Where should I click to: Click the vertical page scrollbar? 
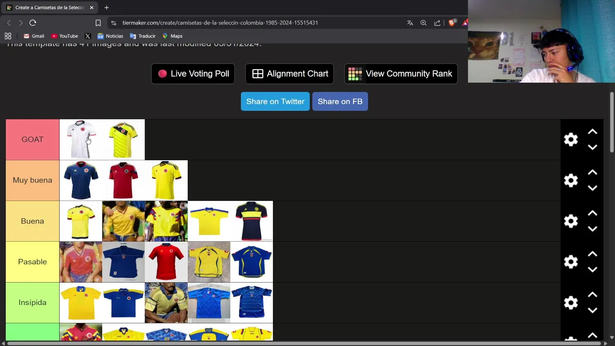612,123
